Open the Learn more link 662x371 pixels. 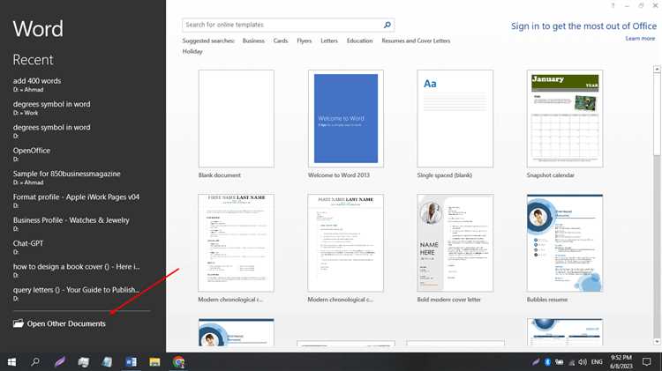pos(640,39)
